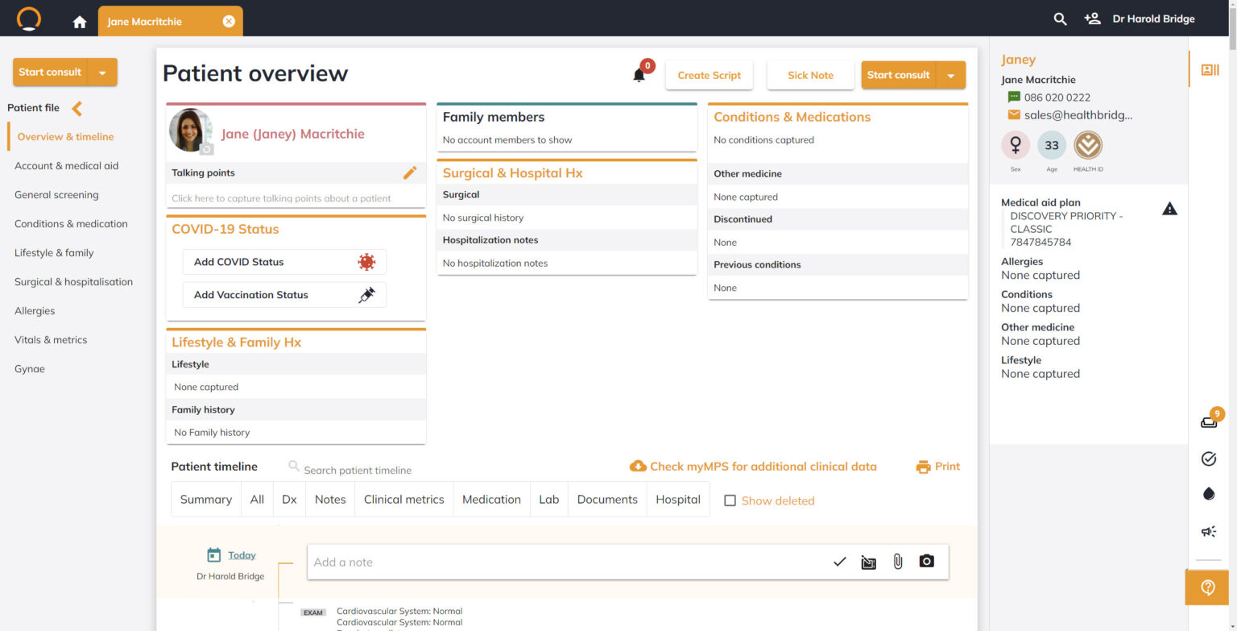This screenshot has height=631, width=1237.
Task: Attach a file using the paperclip icon
Action: click(897, 562)
